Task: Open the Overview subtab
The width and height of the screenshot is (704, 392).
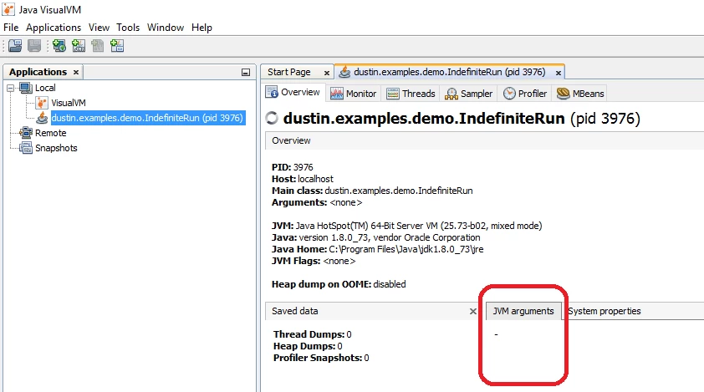Action: click(x=293, y=92)
